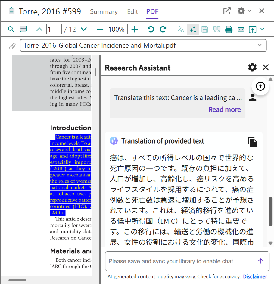
Task: Click the email PDF envelope icon
Action: tap(241, 29)
